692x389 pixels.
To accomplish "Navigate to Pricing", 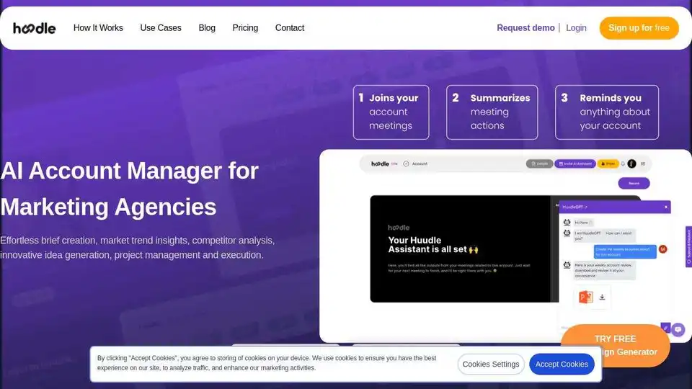I will tap(245, 28).
